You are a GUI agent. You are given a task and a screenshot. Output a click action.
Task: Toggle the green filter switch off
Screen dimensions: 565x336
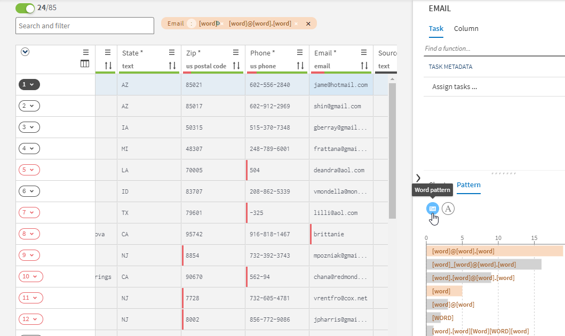click(x=25, y=8)
